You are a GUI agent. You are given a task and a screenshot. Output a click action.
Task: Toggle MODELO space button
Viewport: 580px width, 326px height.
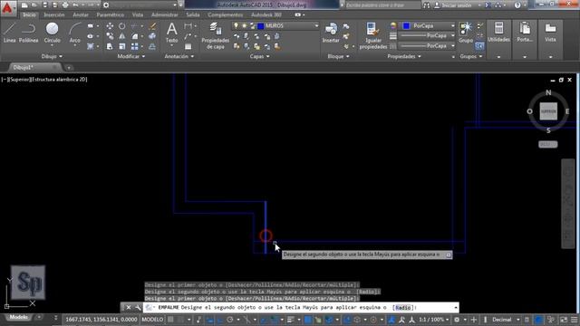click(152, 320)
